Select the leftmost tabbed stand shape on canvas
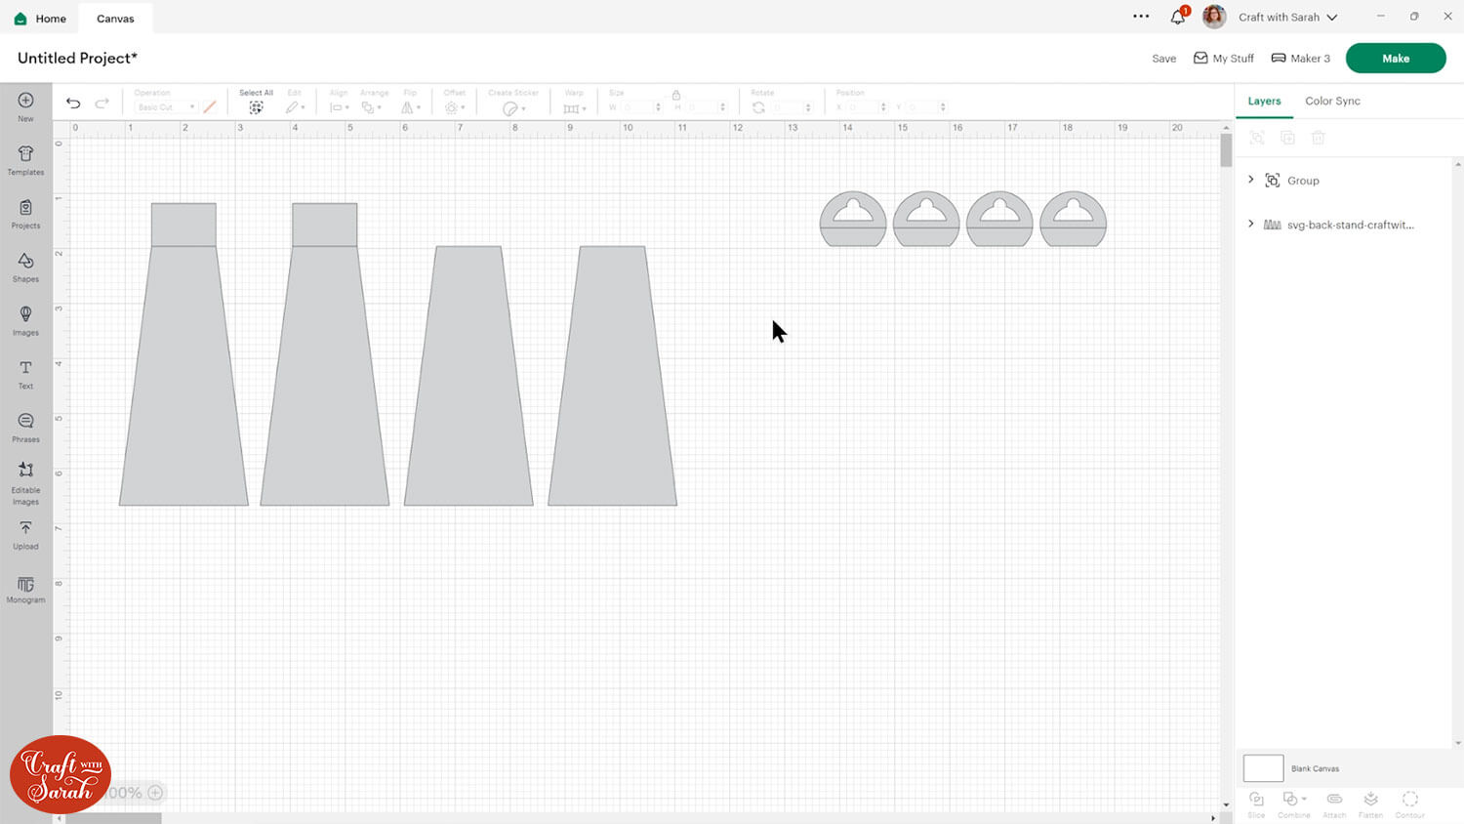 pos(183,354)
